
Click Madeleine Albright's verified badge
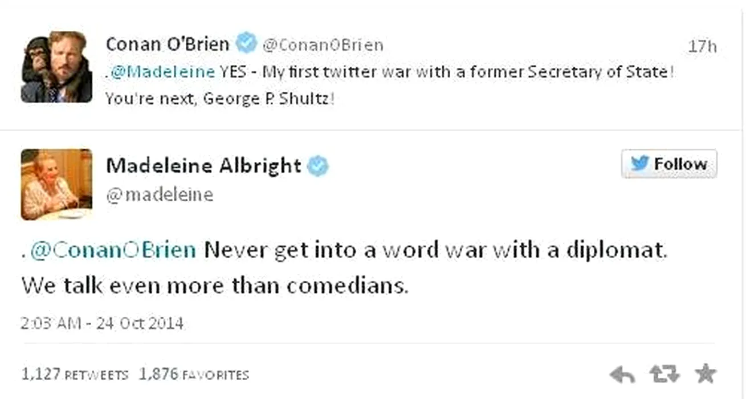click(318, 166)
